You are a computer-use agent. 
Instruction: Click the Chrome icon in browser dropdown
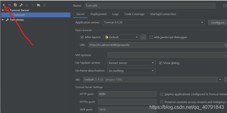point(107,37)
